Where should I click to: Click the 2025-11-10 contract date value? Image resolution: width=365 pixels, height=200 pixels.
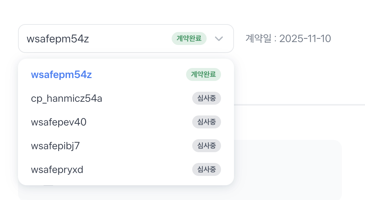click(305, 38)
